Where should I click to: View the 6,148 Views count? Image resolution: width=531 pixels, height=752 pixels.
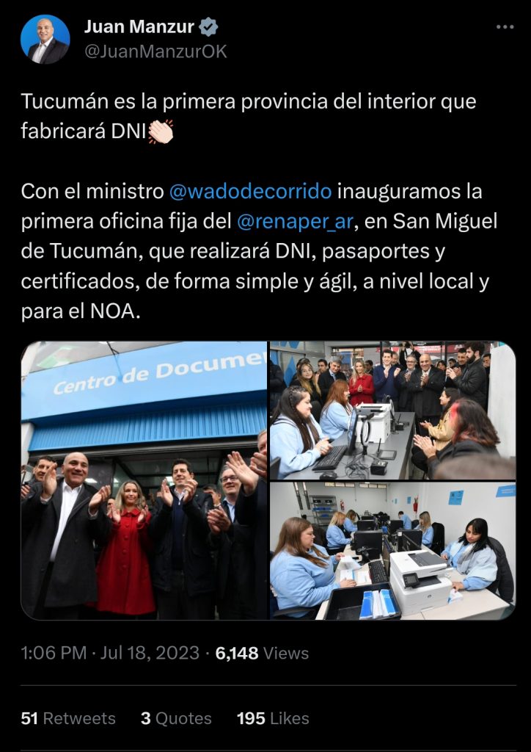[x=262, y=653]
